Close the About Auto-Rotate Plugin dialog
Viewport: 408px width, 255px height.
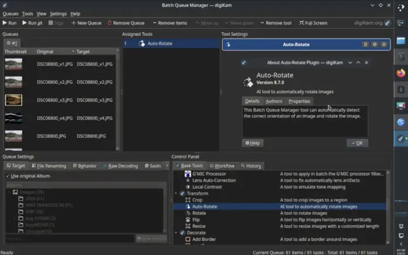[x=366, y=63]
